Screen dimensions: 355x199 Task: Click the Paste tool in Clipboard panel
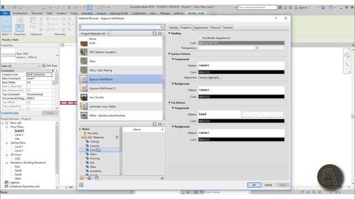33,23
